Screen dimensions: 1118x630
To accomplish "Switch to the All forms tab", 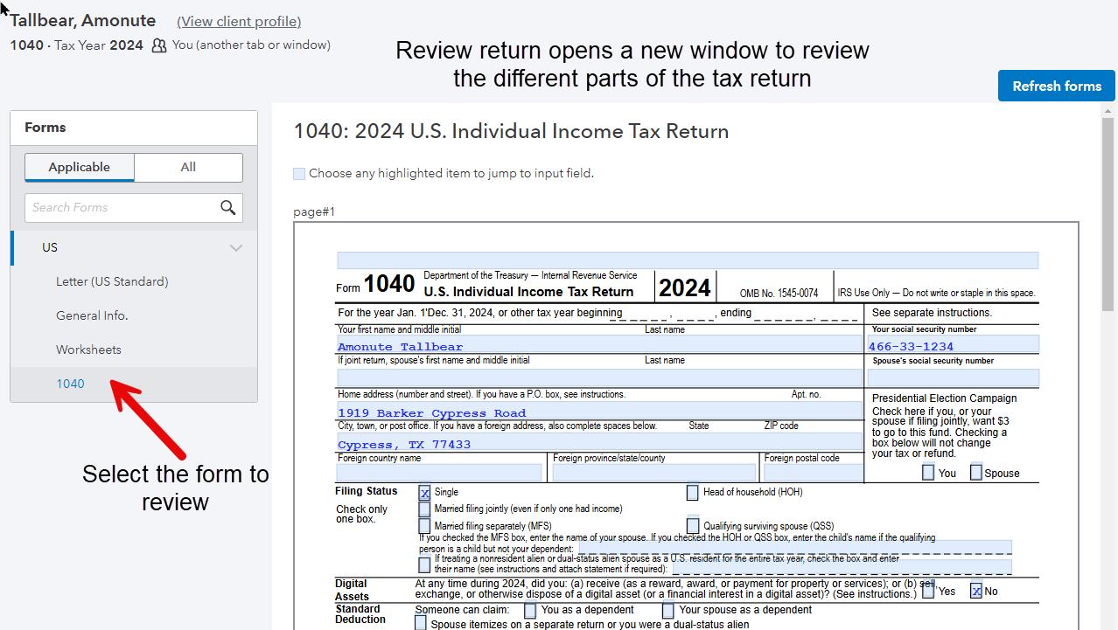I will 188,167.
